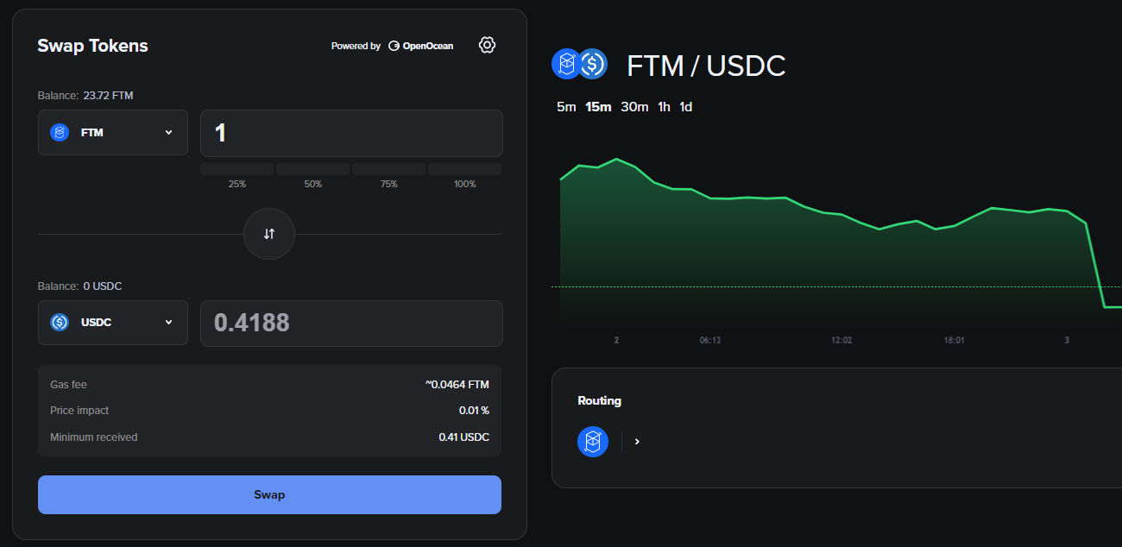
Task: Click the Routing heading
Action: 599,400
